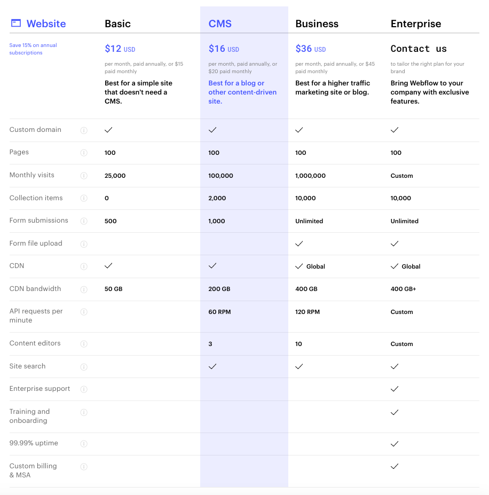This screenshot has height=495, width=489.
Task: Click the info icon for Form submissions
Action: [84, 221]
